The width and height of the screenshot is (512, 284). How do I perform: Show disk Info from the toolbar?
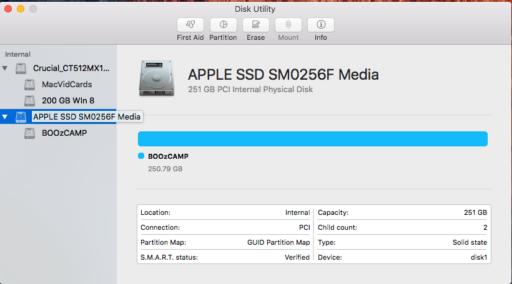pos(321,25)
